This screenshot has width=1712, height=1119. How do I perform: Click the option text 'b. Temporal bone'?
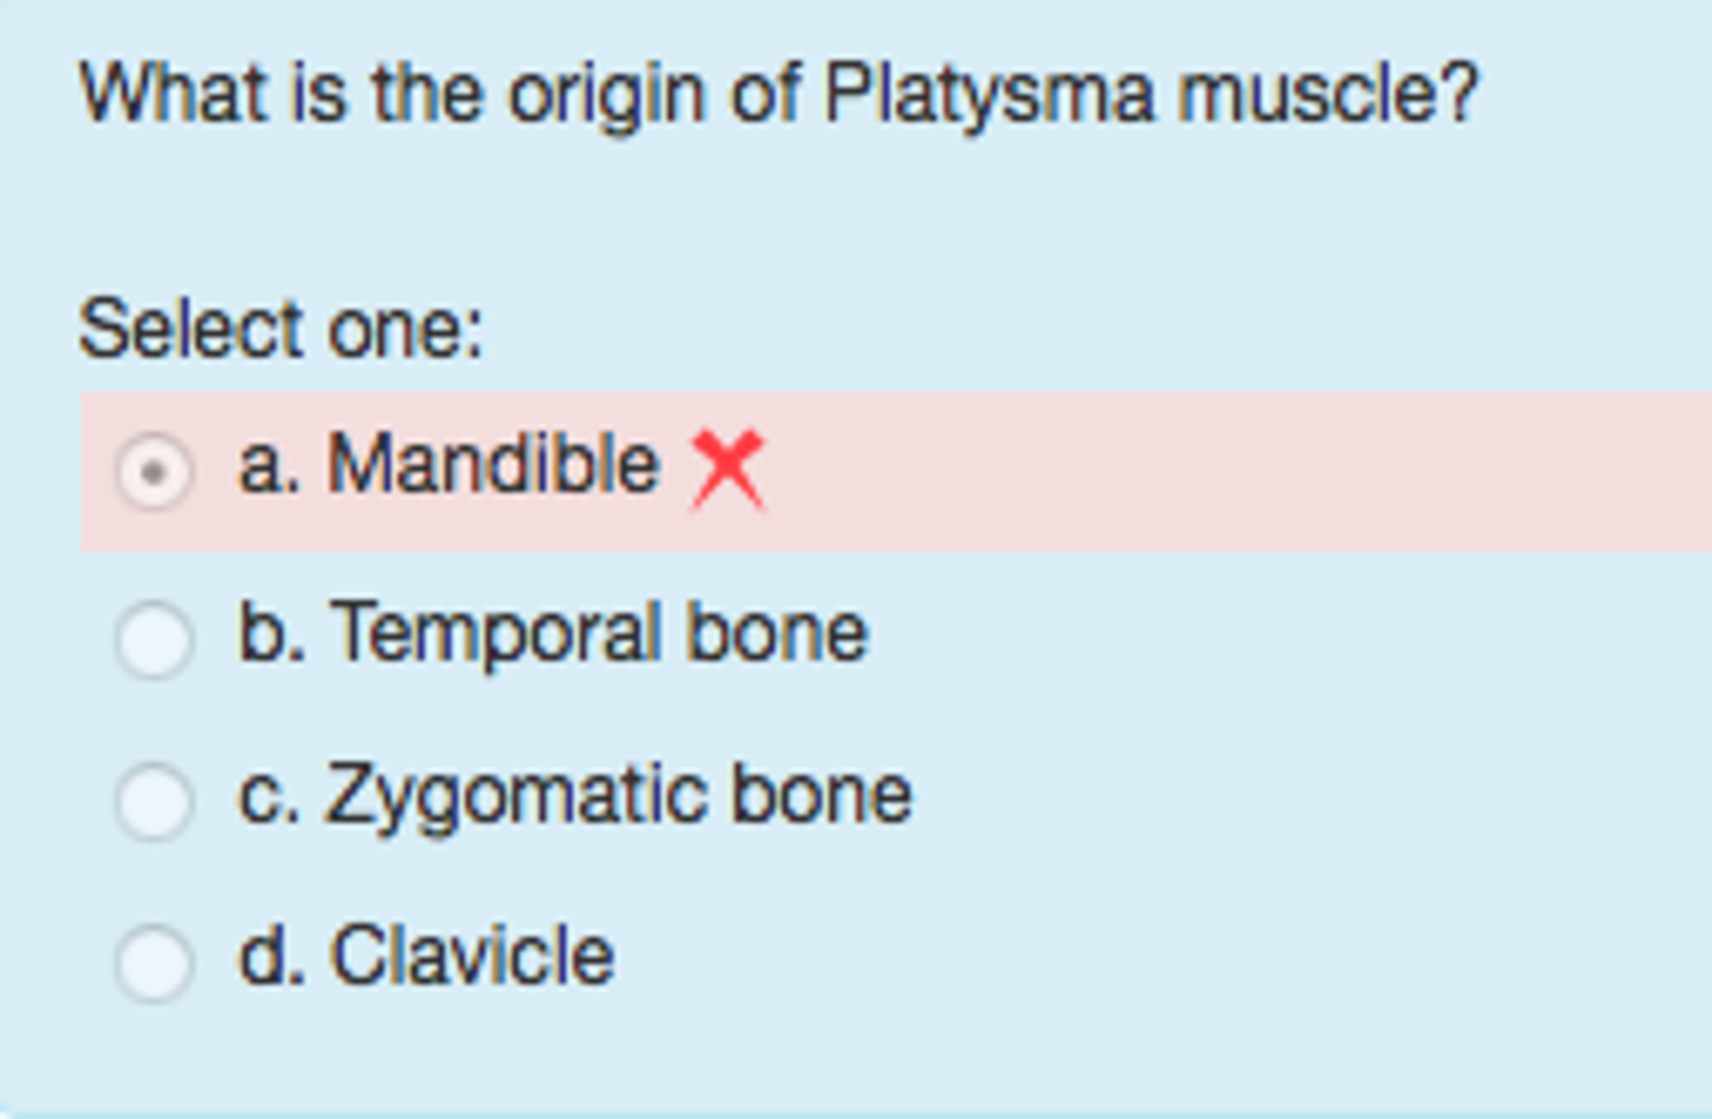552,636
